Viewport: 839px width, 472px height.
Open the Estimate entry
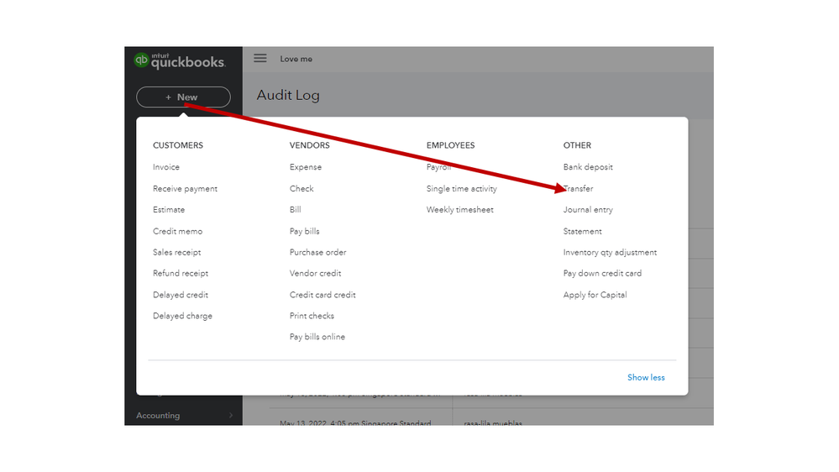coord(169,210)
